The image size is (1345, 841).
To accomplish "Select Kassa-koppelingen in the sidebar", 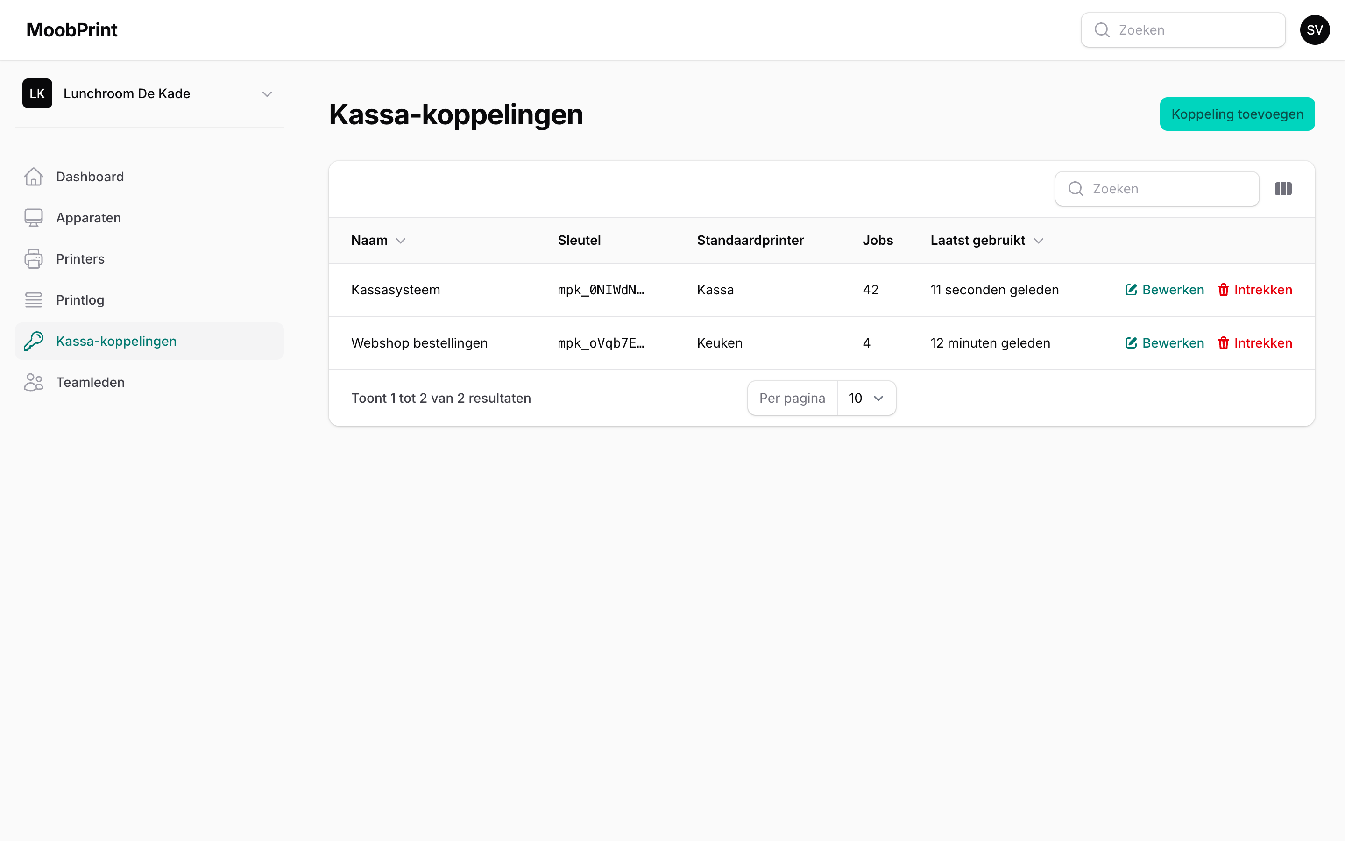I will coord(149,342).
